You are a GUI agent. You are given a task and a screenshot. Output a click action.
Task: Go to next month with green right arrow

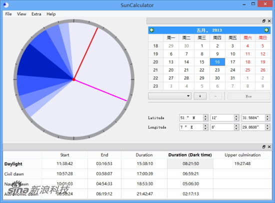(x=266, y=30)
